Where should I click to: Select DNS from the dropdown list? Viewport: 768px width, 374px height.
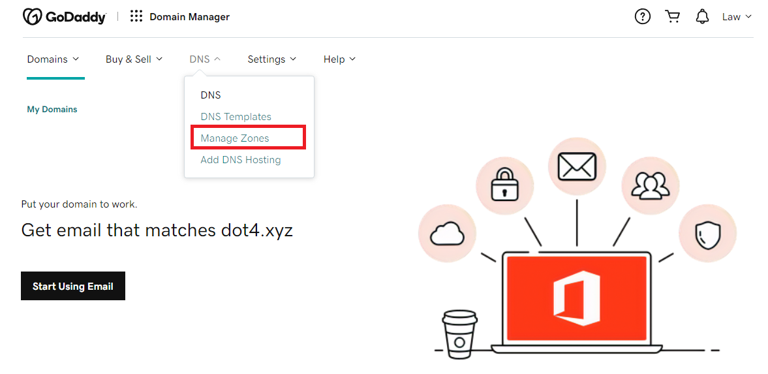pos(211,95)
